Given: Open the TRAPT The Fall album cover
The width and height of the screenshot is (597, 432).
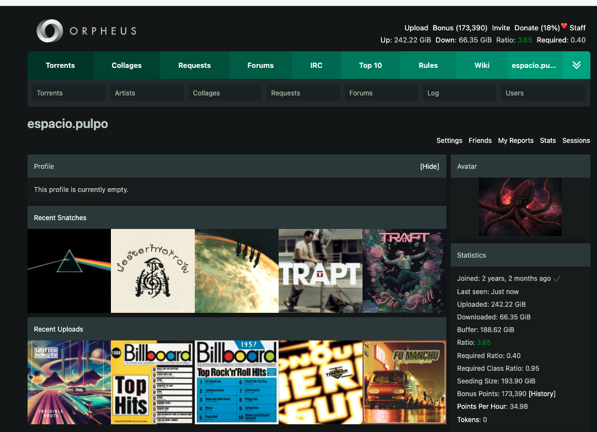Looking at the screenshot, I should (404, 270).
